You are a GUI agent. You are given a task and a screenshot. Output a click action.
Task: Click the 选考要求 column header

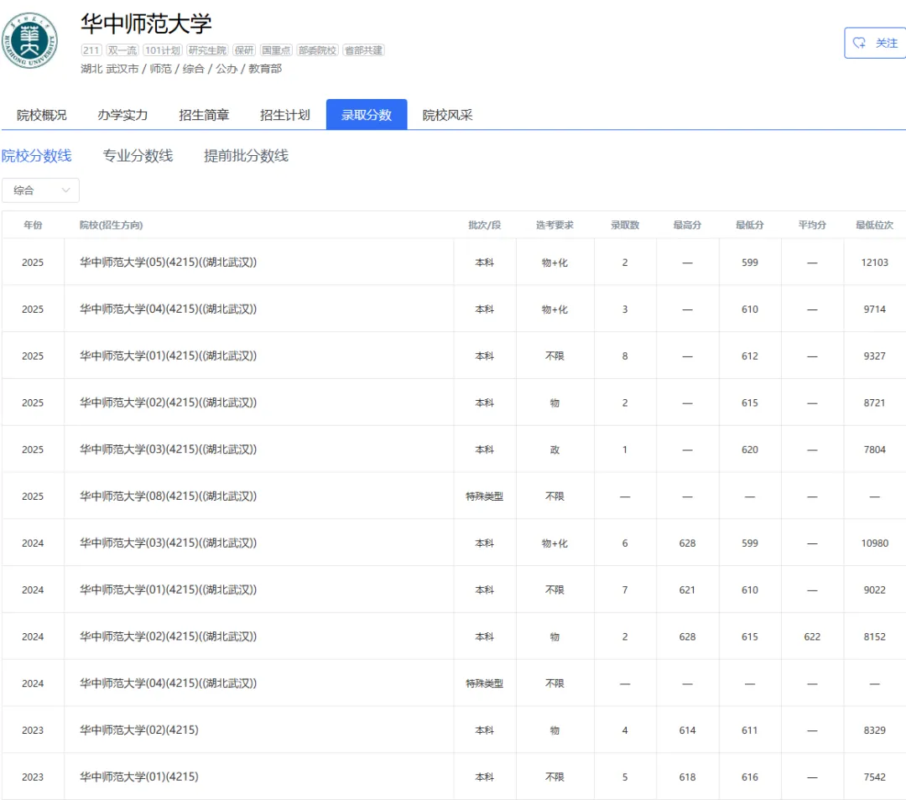tap(555, 225)
